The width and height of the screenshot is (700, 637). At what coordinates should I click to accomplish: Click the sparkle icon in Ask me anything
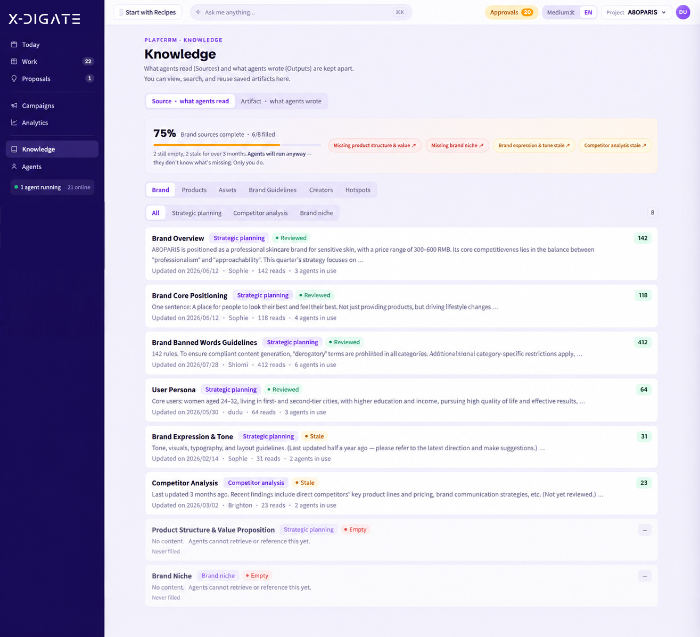[x=198, y=12]
